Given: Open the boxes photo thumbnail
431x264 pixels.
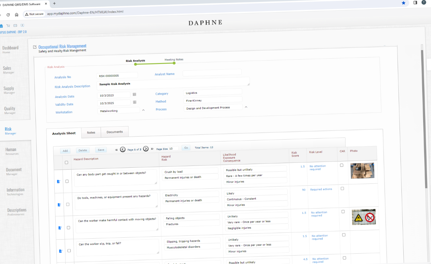Looking at the screenshot, I should click(x=363, y=171).
